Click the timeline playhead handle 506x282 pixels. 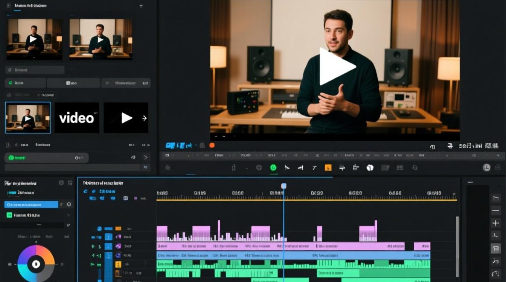coord(284,186)
